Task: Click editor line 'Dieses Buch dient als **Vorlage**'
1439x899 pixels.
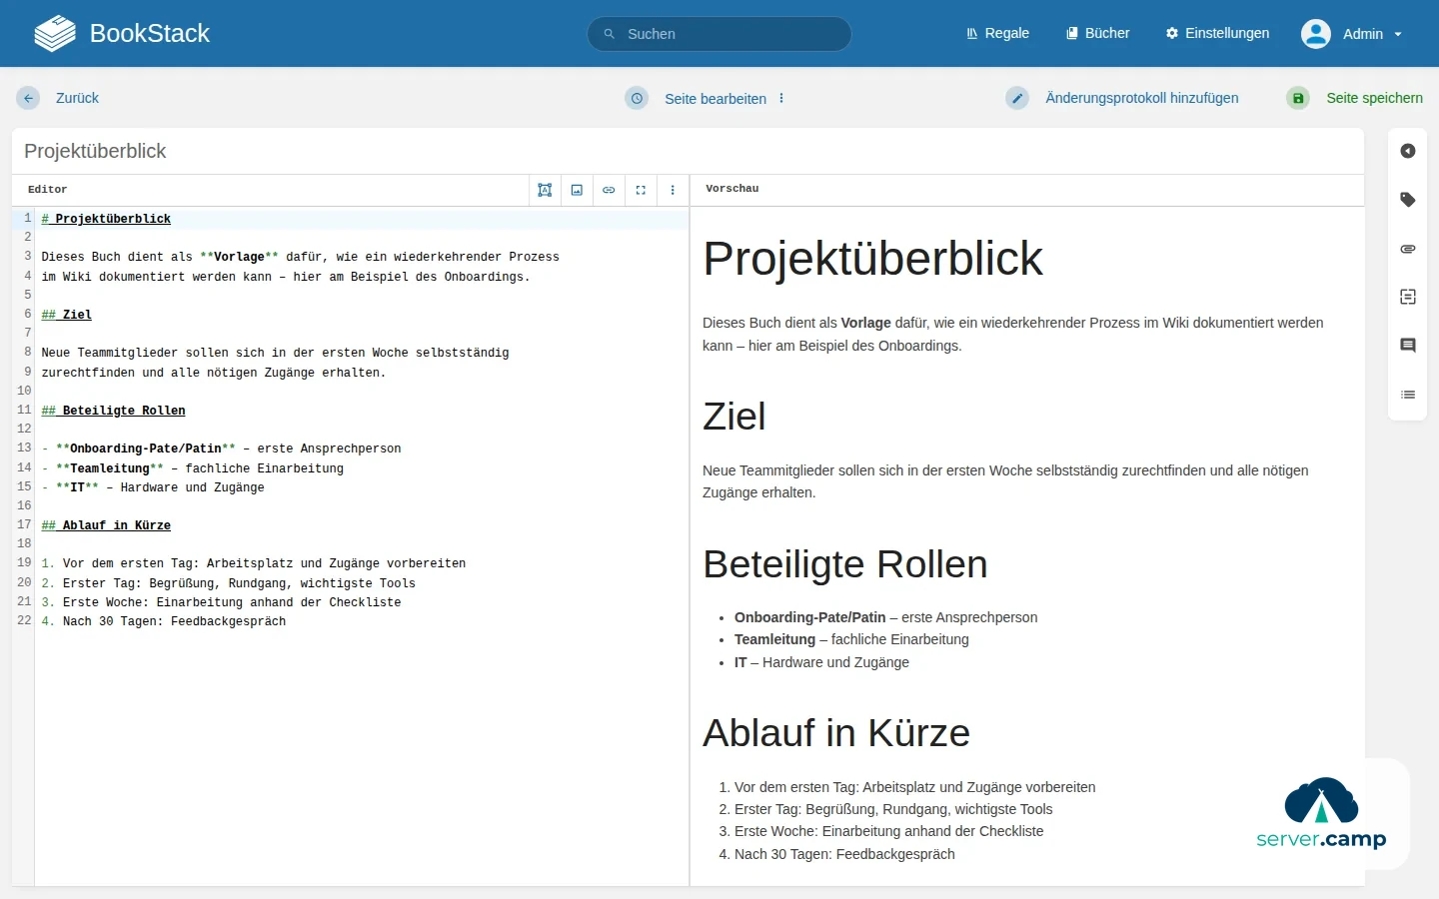Action: [300, 257]
